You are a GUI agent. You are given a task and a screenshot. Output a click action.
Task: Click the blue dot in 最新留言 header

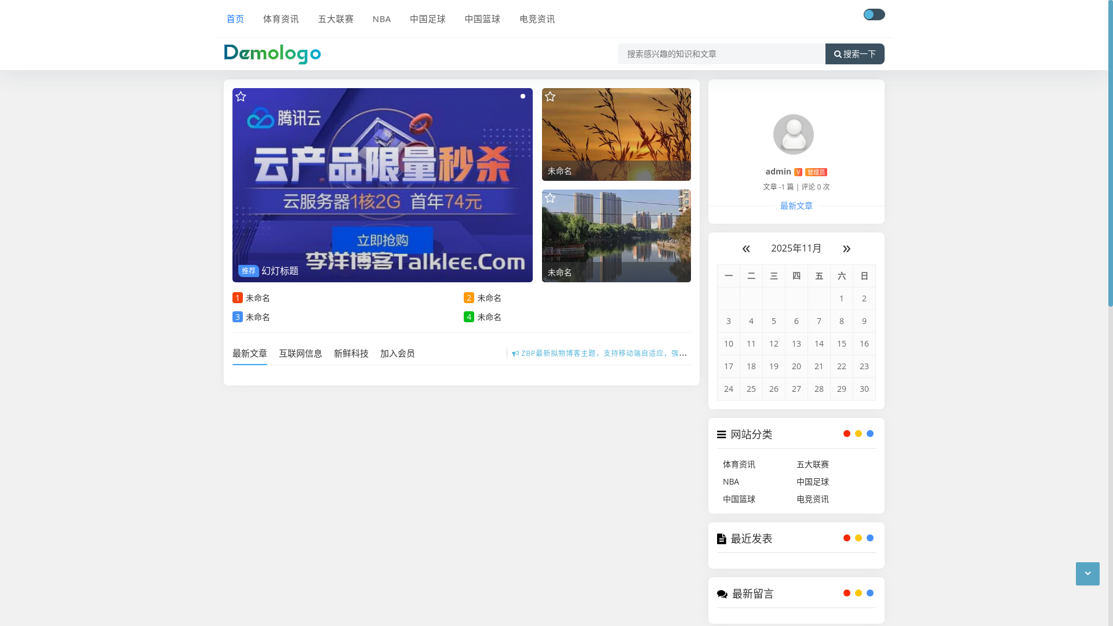point(870,593)
